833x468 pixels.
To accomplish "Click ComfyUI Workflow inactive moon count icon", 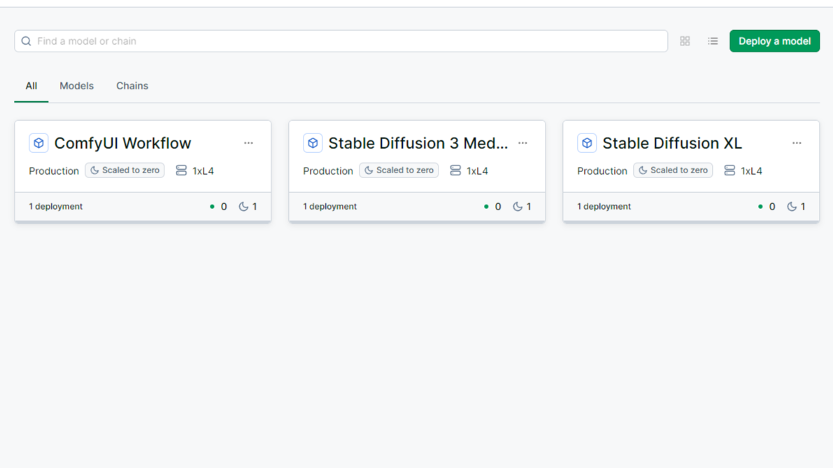I will (243, 206).
